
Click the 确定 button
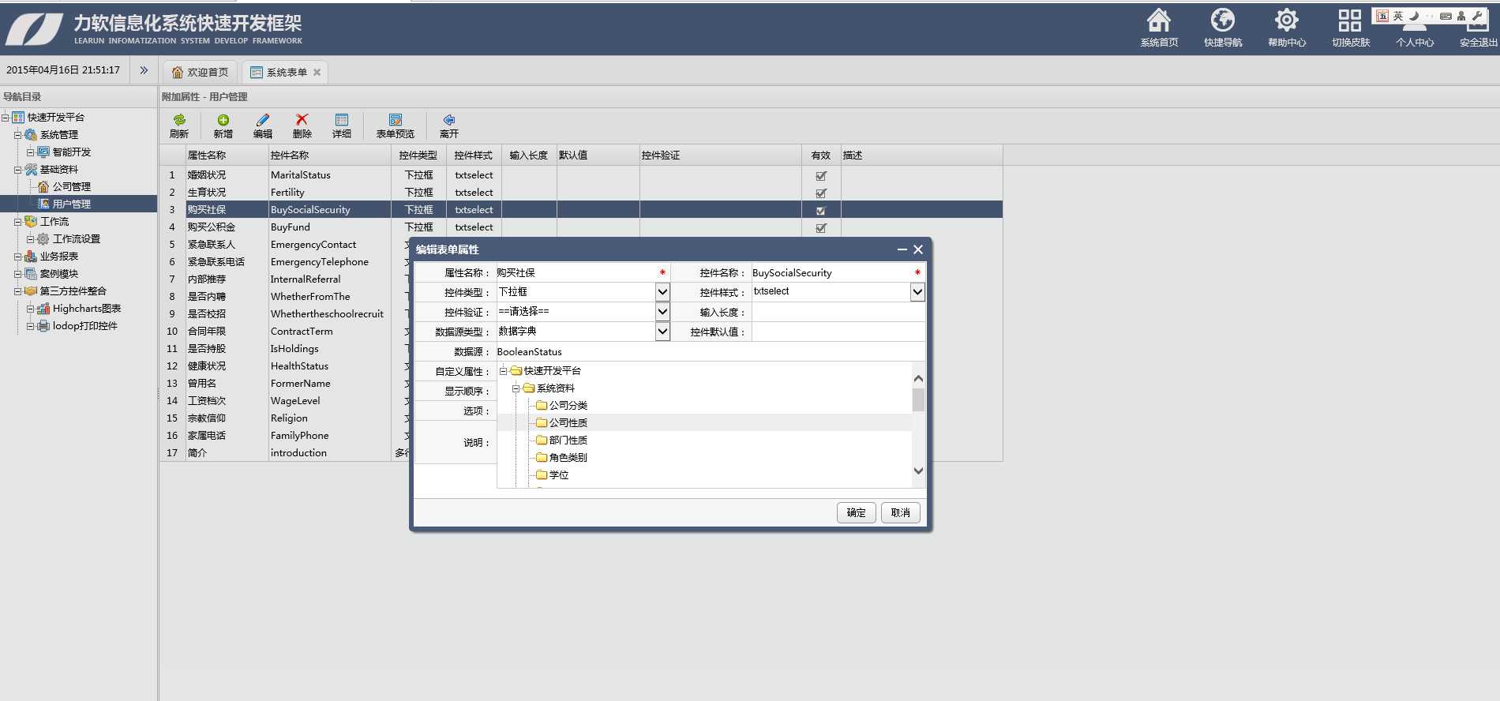pos(856,512)
